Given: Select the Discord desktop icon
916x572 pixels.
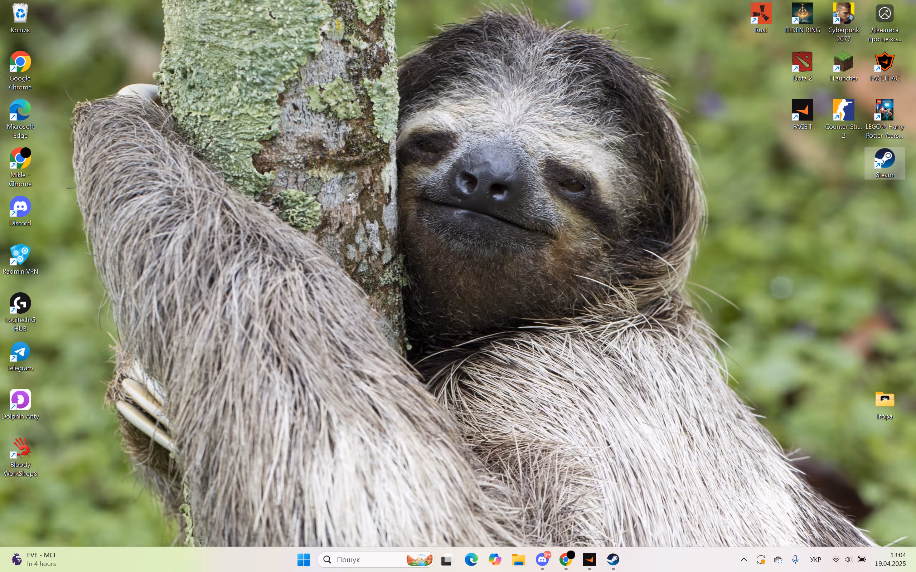Looking at the screenshot, I should pyautogui.click(x=20, y=211).
